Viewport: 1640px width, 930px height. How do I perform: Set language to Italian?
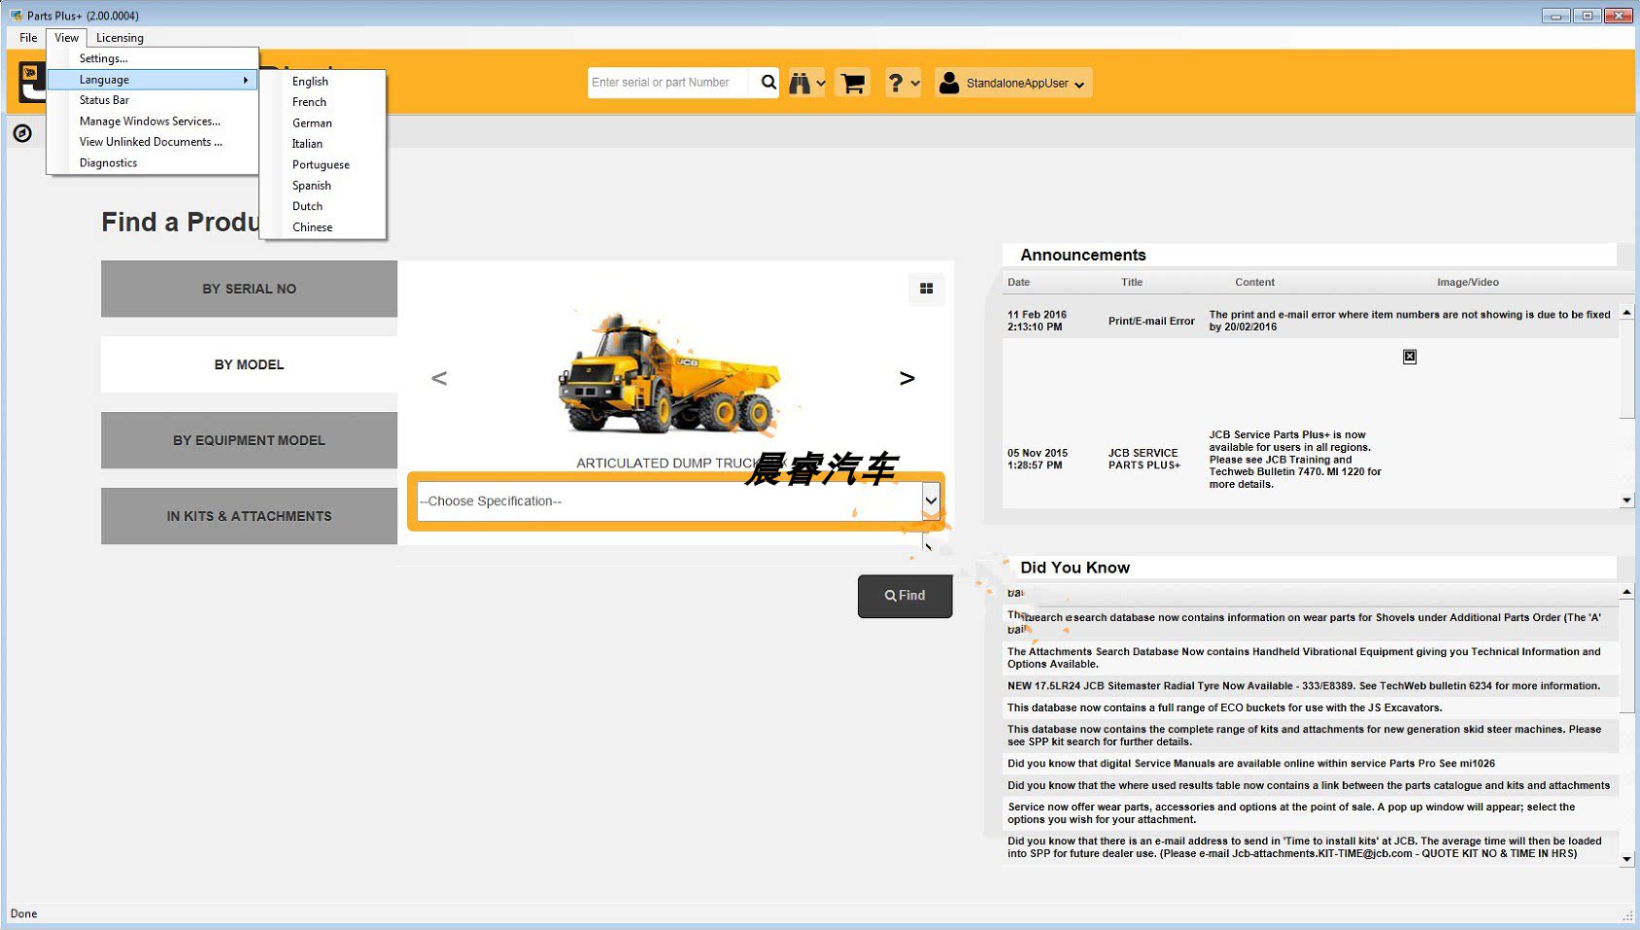[323, 144]
